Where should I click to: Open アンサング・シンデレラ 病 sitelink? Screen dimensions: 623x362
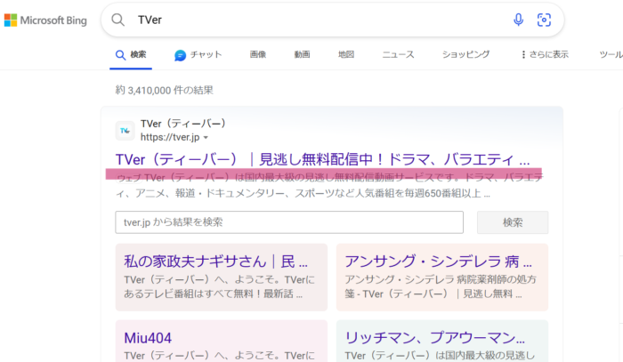click(438, 261)
